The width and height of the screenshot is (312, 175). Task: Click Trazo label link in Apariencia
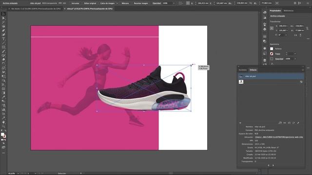tap(277, 54)
